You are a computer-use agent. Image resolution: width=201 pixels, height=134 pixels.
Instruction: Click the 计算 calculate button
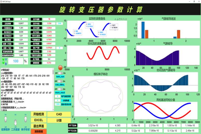coord(59,120)
